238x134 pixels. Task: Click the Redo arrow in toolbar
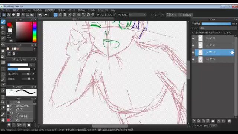coord(46,15)
